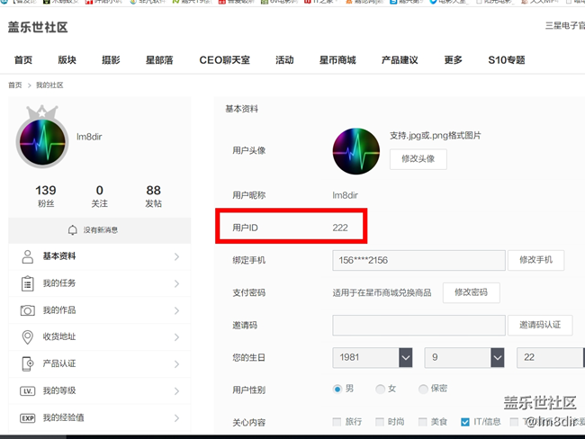Expand the 收货地址 row chevron
The image size is (585, 439).
click(176, 337)
